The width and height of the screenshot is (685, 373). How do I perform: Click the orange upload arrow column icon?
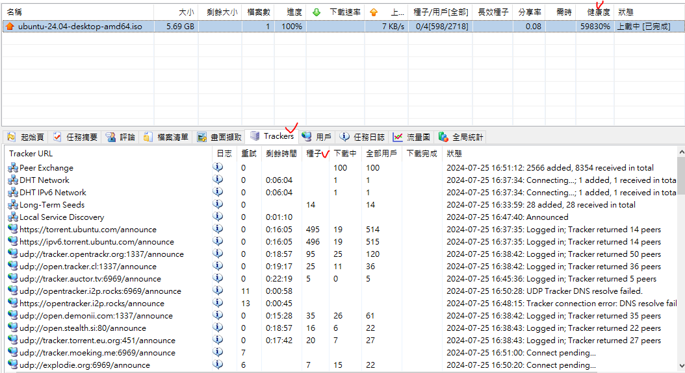pos(374,12)
